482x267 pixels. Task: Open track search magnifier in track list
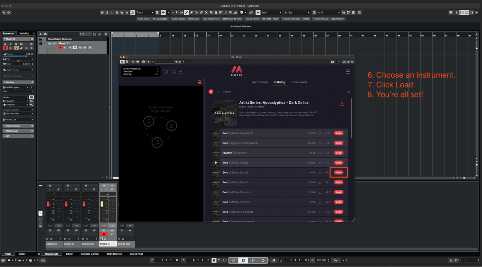106,34
